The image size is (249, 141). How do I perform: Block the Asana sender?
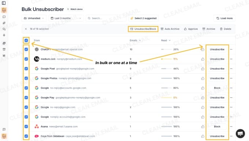217,127
